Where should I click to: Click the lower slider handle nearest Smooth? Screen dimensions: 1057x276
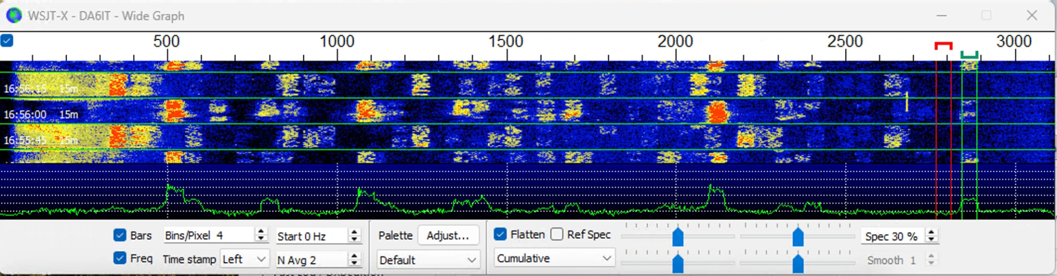pos(798,263)
